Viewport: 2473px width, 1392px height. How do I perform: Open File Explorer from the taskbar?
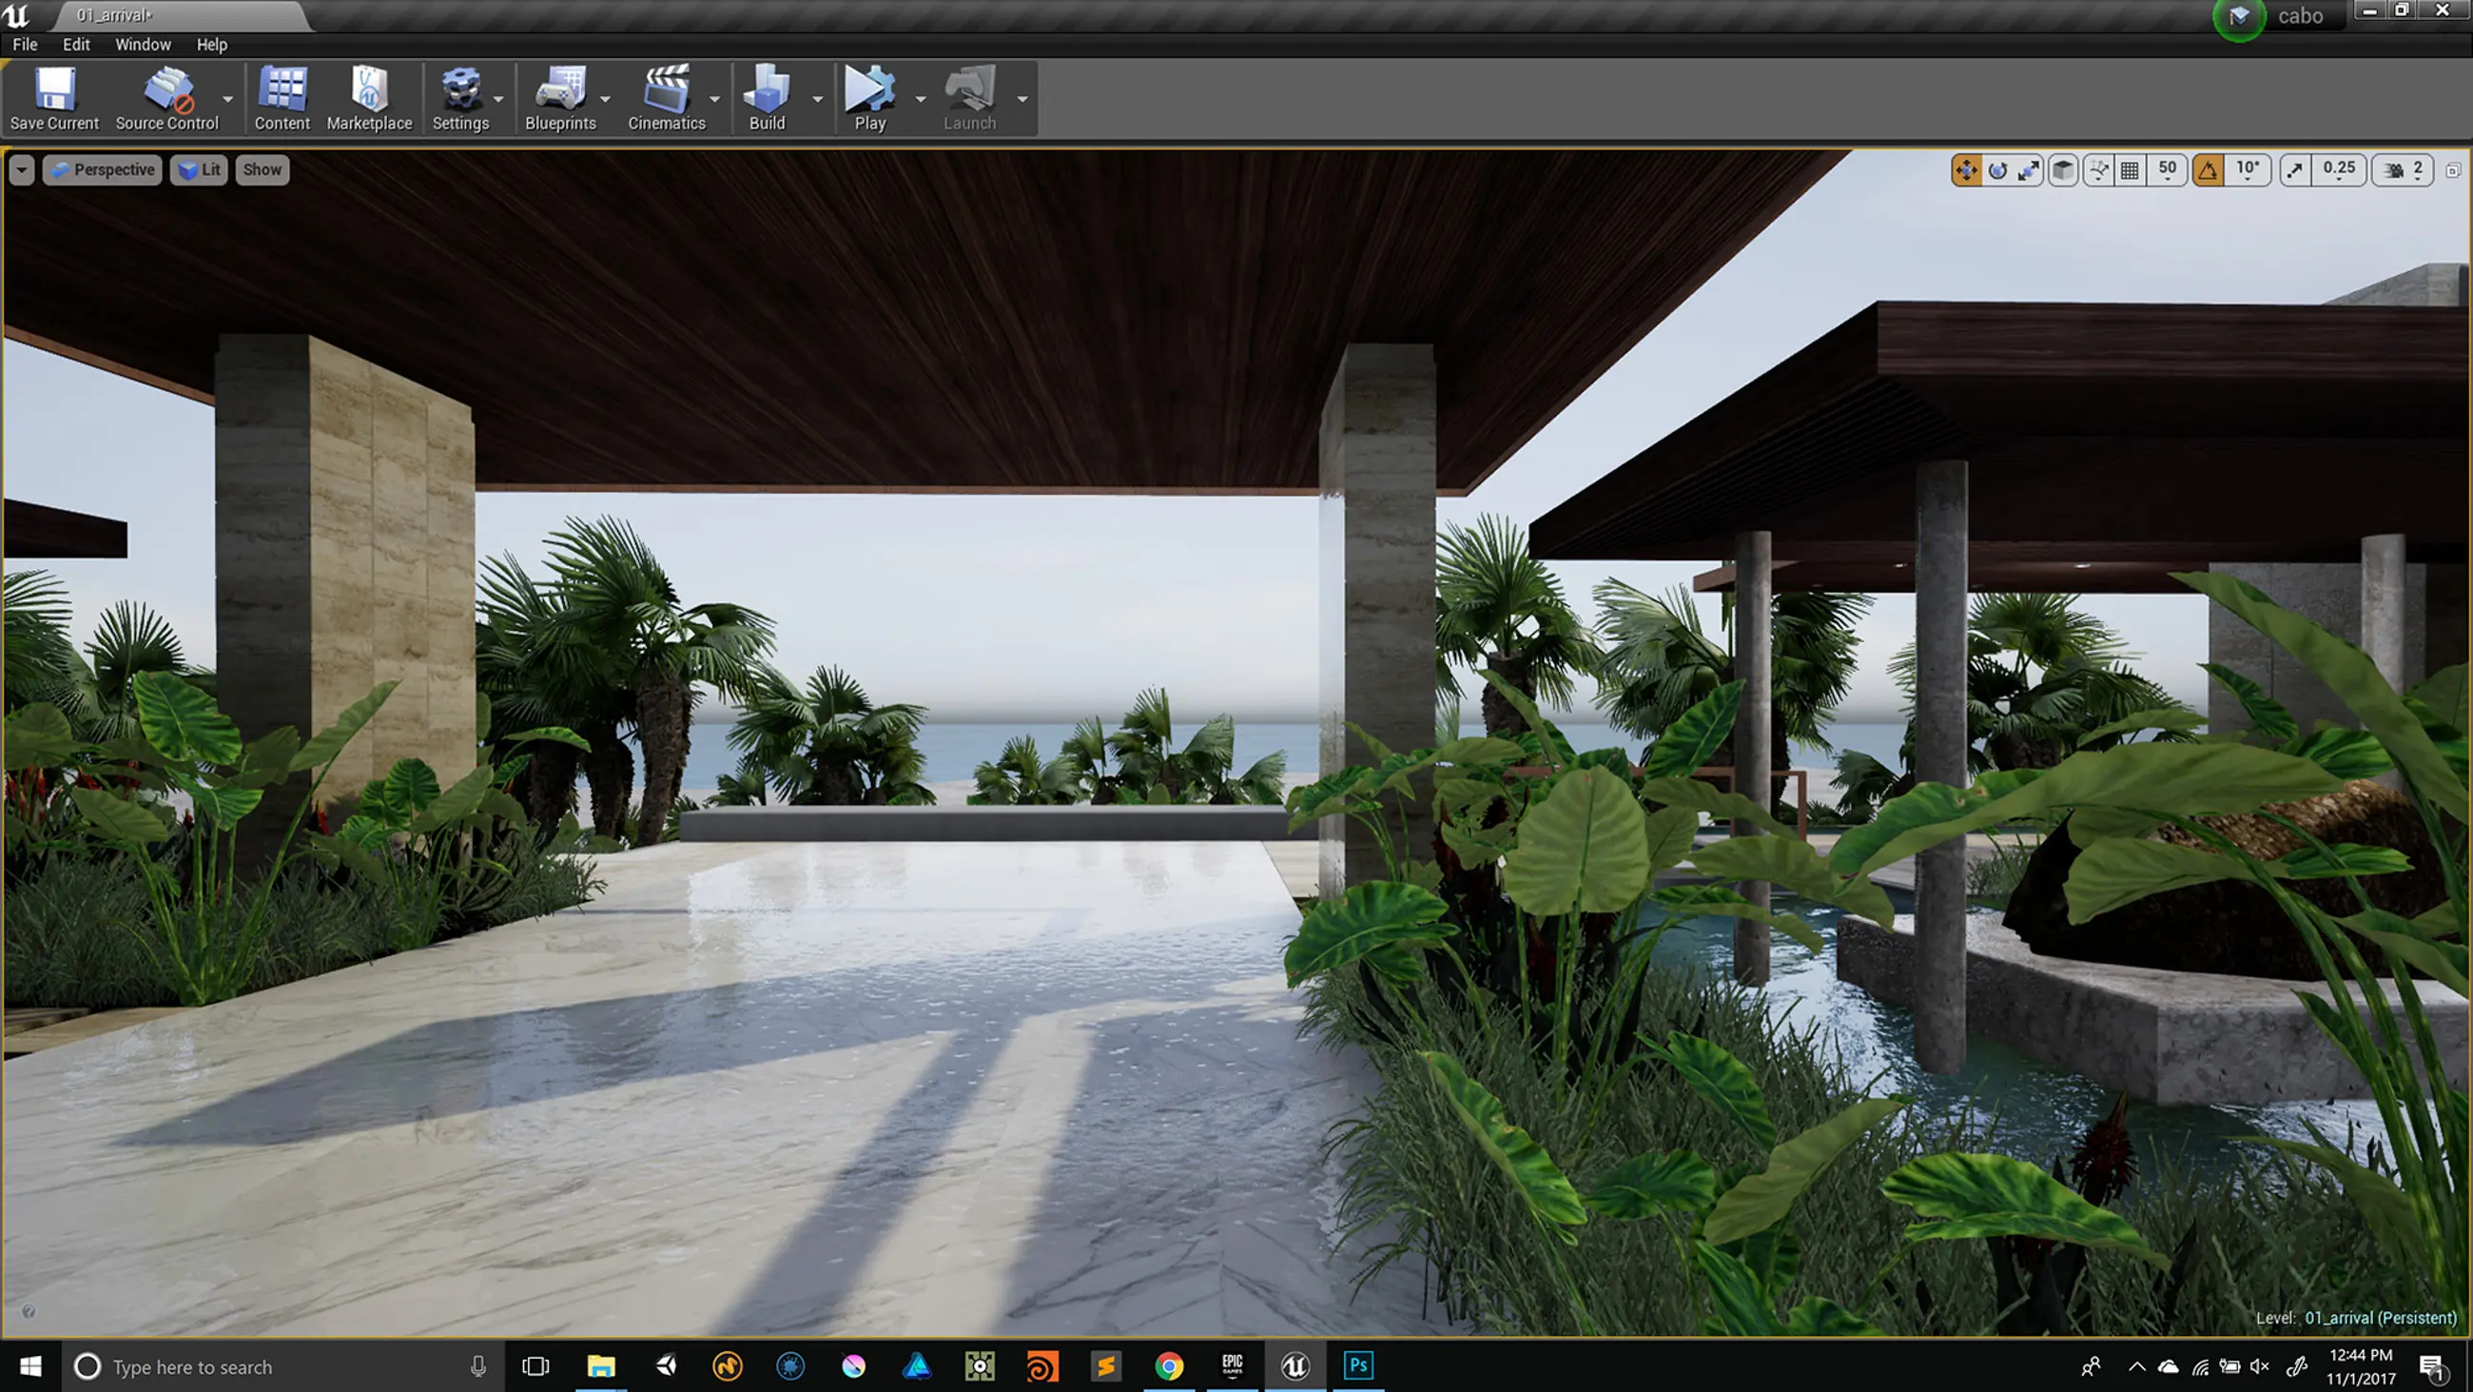pyautogui.click(x=602, y=1365)
